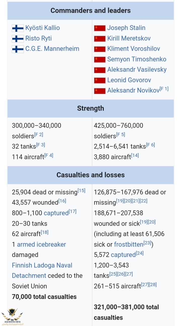Open reference 24 after 5,572 captured
The image size is (181, 326).
(140, 253)
